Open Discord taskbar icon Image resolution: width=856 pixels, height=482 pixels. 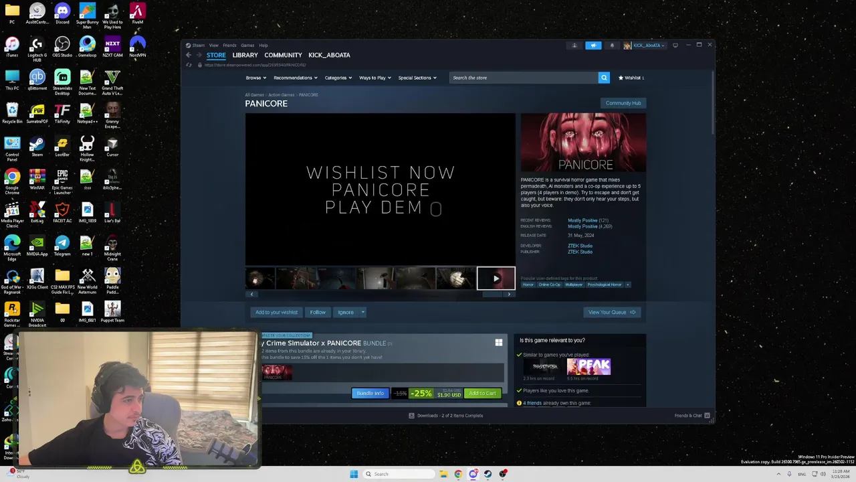[473, 474]
